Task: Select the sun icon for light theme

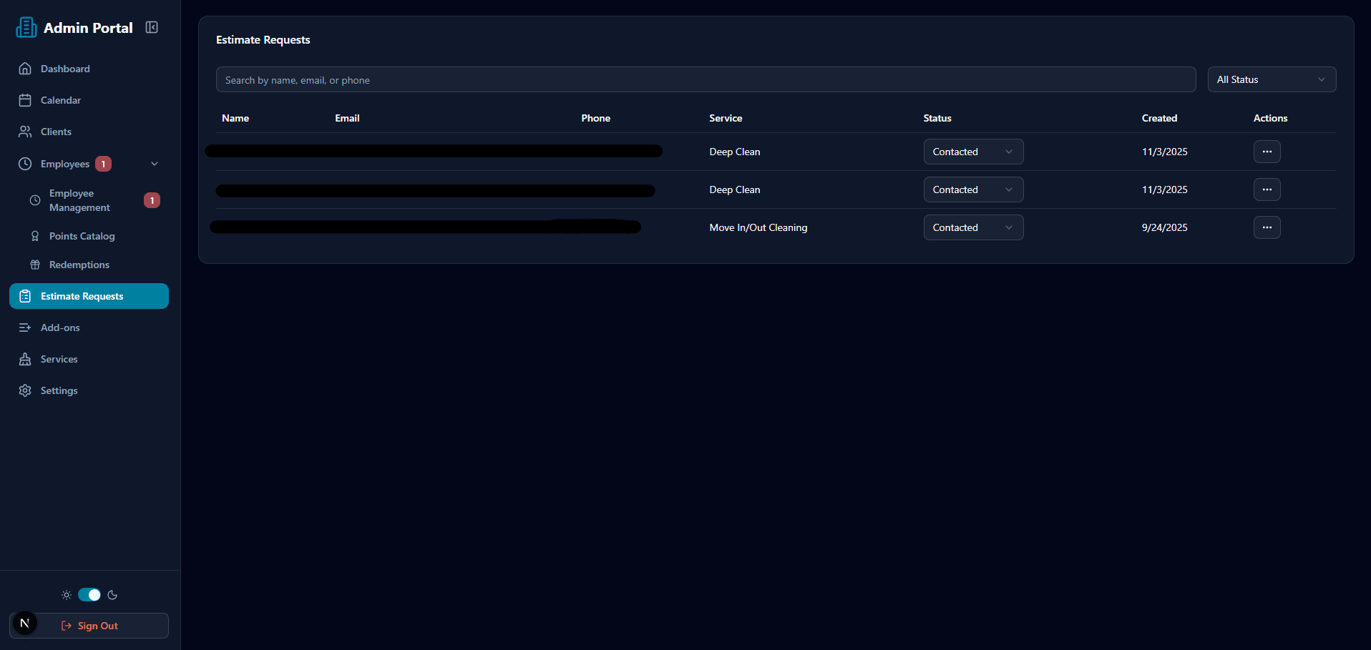Action: [x=66, y=594]
